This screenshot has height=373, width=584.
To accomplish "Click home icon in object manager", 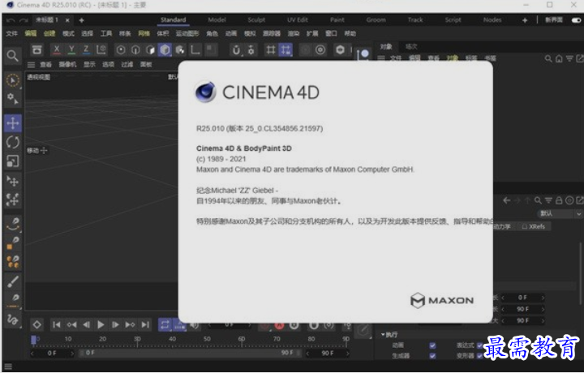I will click(559, 58).
